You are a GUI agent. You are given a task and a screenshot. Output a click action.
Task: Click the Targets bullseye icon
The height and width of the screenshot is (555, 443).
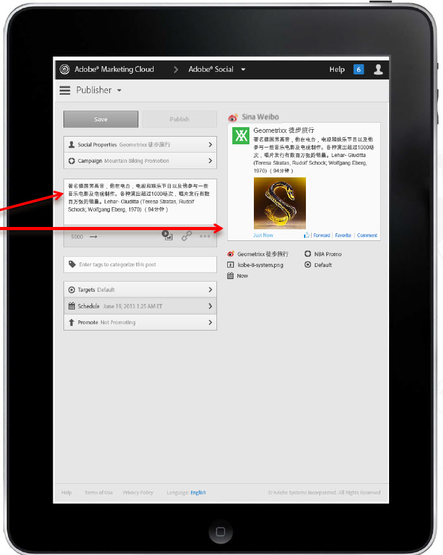(71, 289)
